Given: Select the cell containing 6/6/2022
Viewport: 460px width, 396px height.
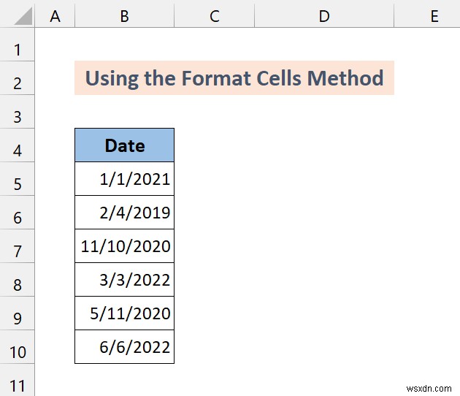Looking at the screenshot, I should 125,347.
